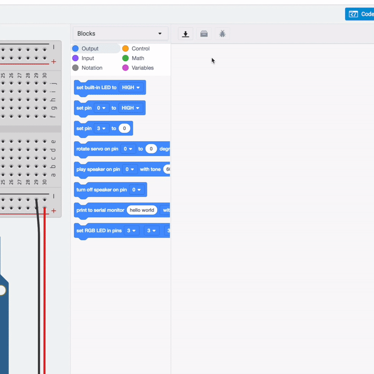Open HIGH dropdown in set built-in LED block
374x374 pixels.
[131, 87]
